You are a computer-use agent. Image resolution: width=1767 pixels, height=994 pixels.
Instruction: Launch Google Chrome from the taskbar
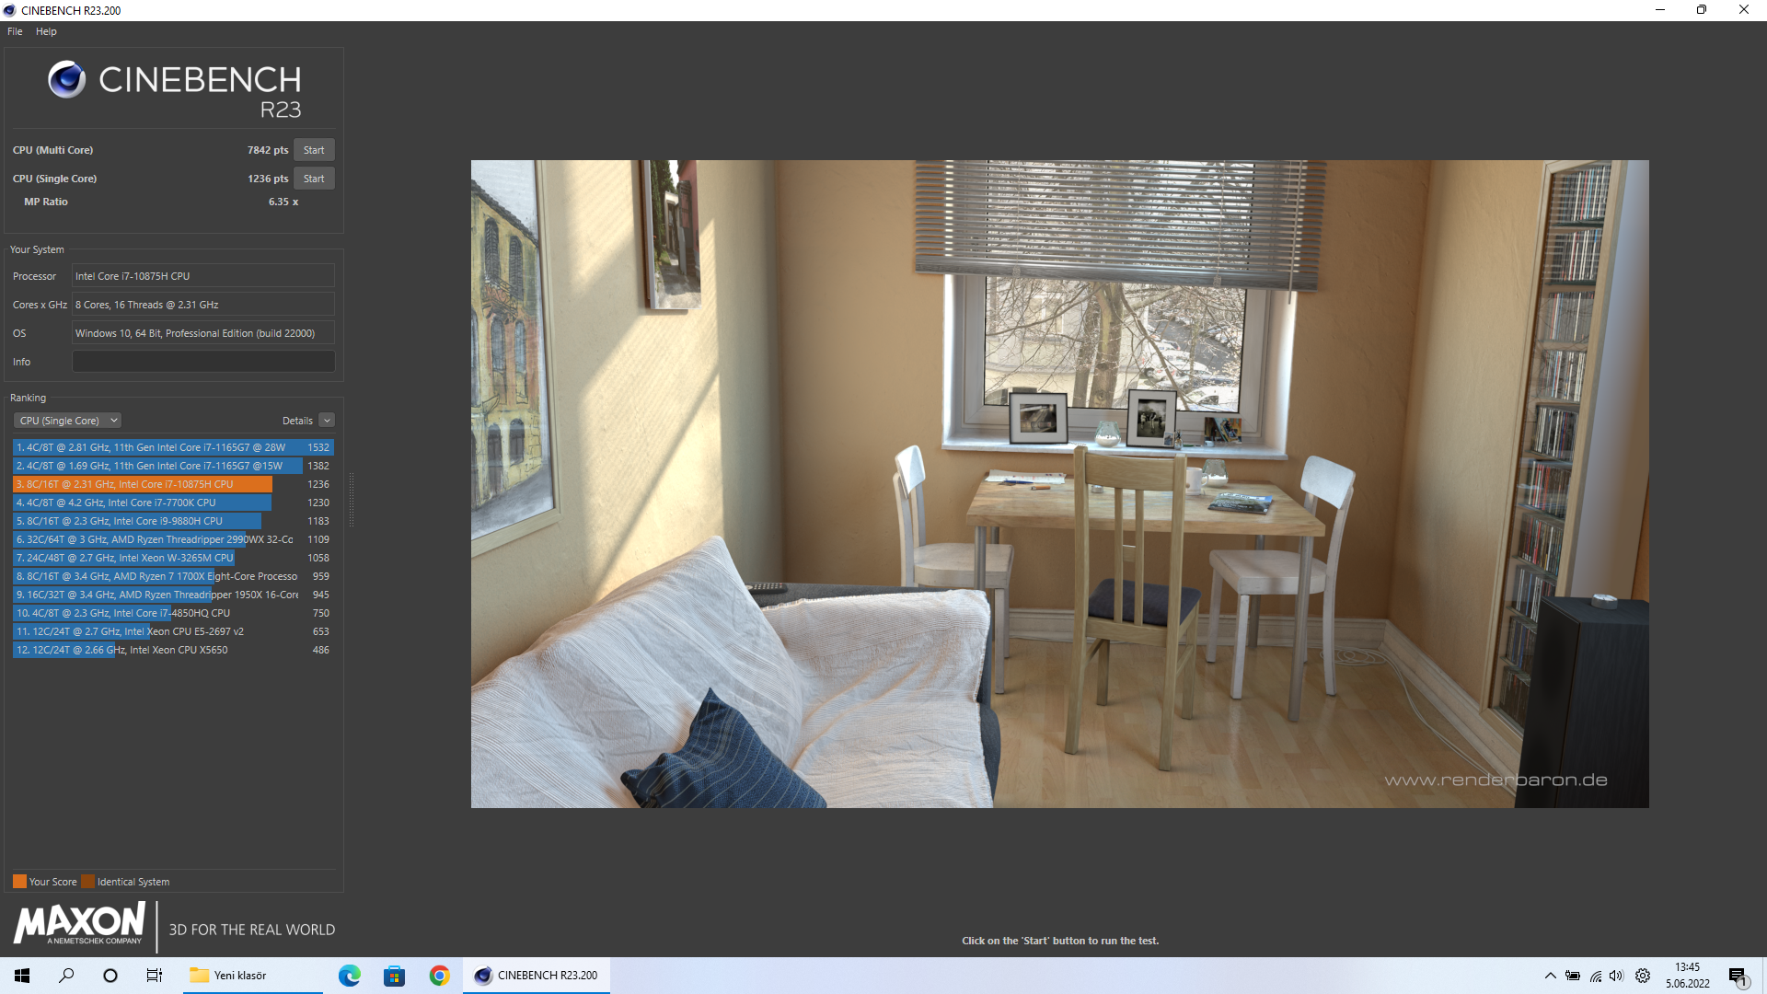tap(440, 976)
